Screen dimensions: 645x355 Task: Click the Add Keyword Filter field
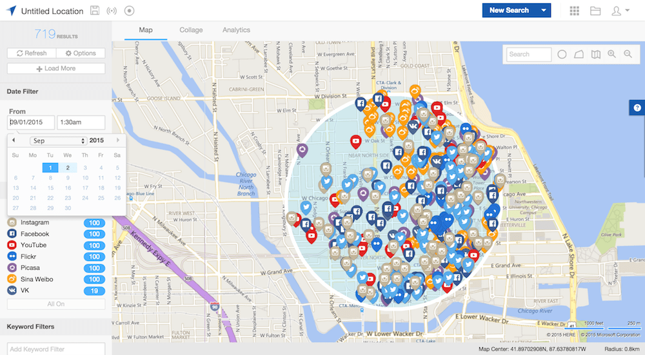pyautogui.click(x=56, y=349)
